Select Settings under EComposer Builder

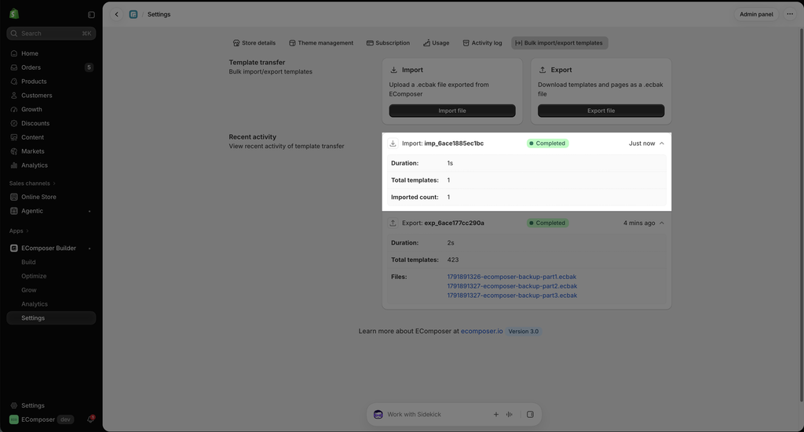51,318
